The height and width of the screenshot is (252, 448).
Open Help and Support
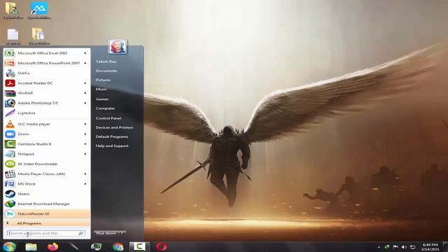112,146
